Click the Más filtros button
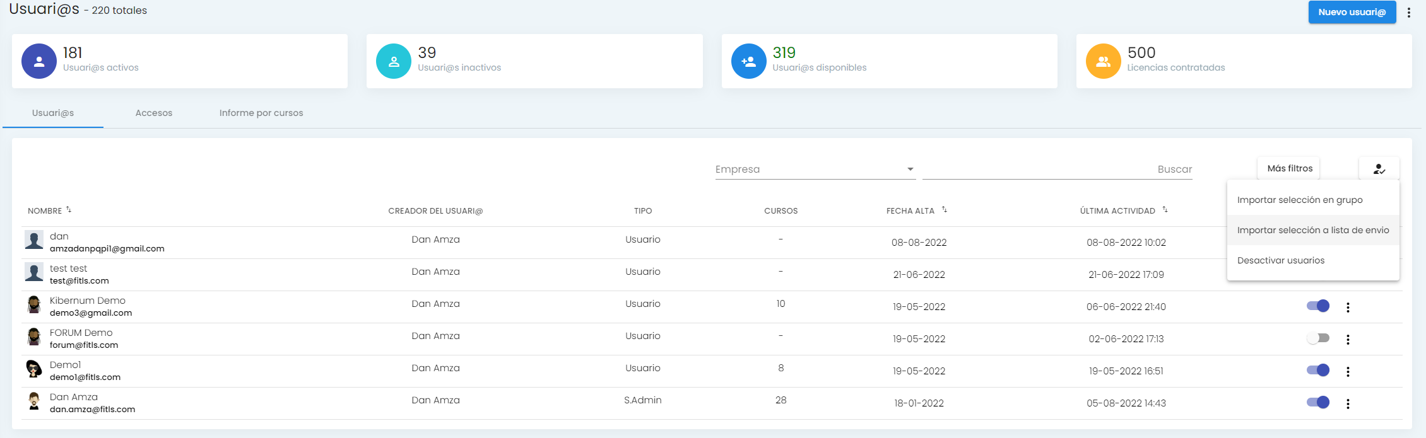 [x=1289, y=168]
